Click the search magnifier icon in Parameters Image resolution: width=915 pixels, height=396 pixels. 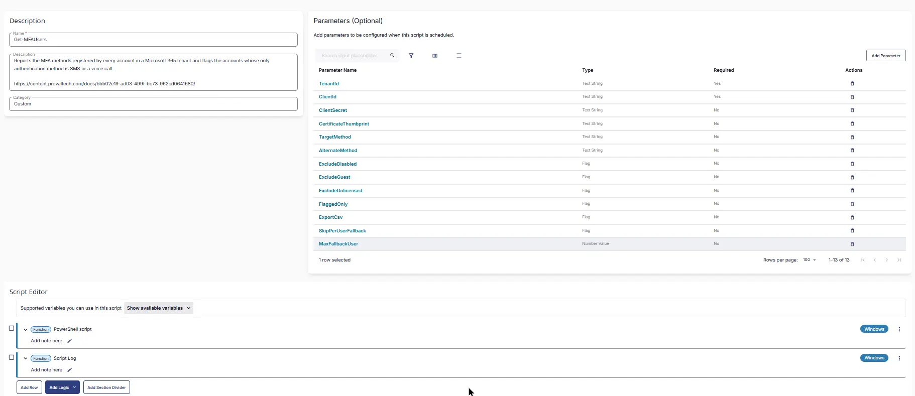pyautogui.click(x=392, y=56)
